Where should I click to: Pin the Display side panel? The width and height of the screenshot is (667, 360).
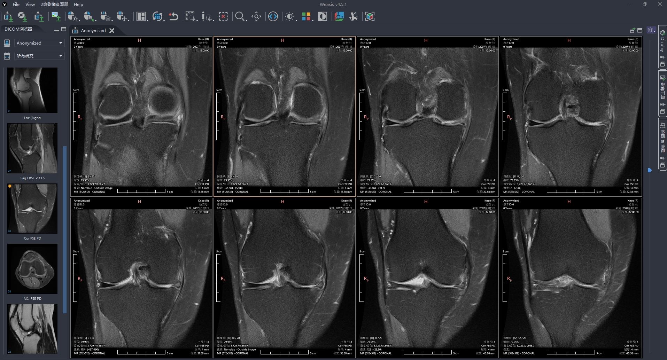pyautogui.click(x=662, y=57)
